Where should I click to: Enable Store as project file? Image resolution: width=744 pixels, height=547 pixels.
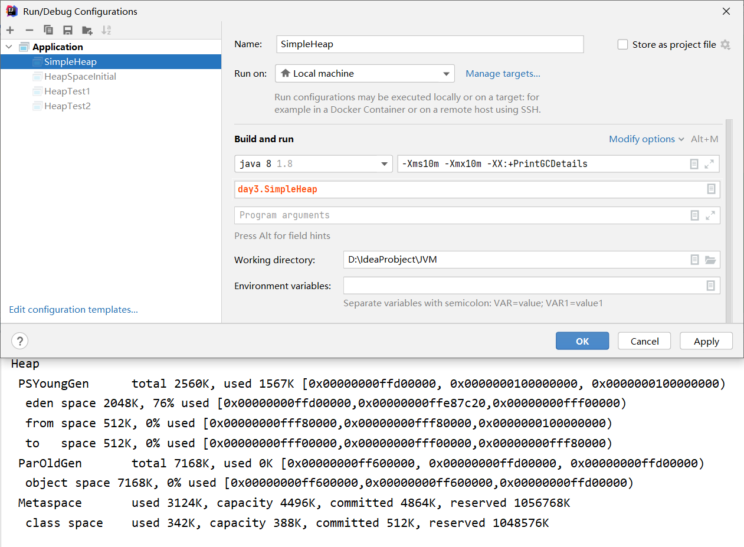(622, 44)
